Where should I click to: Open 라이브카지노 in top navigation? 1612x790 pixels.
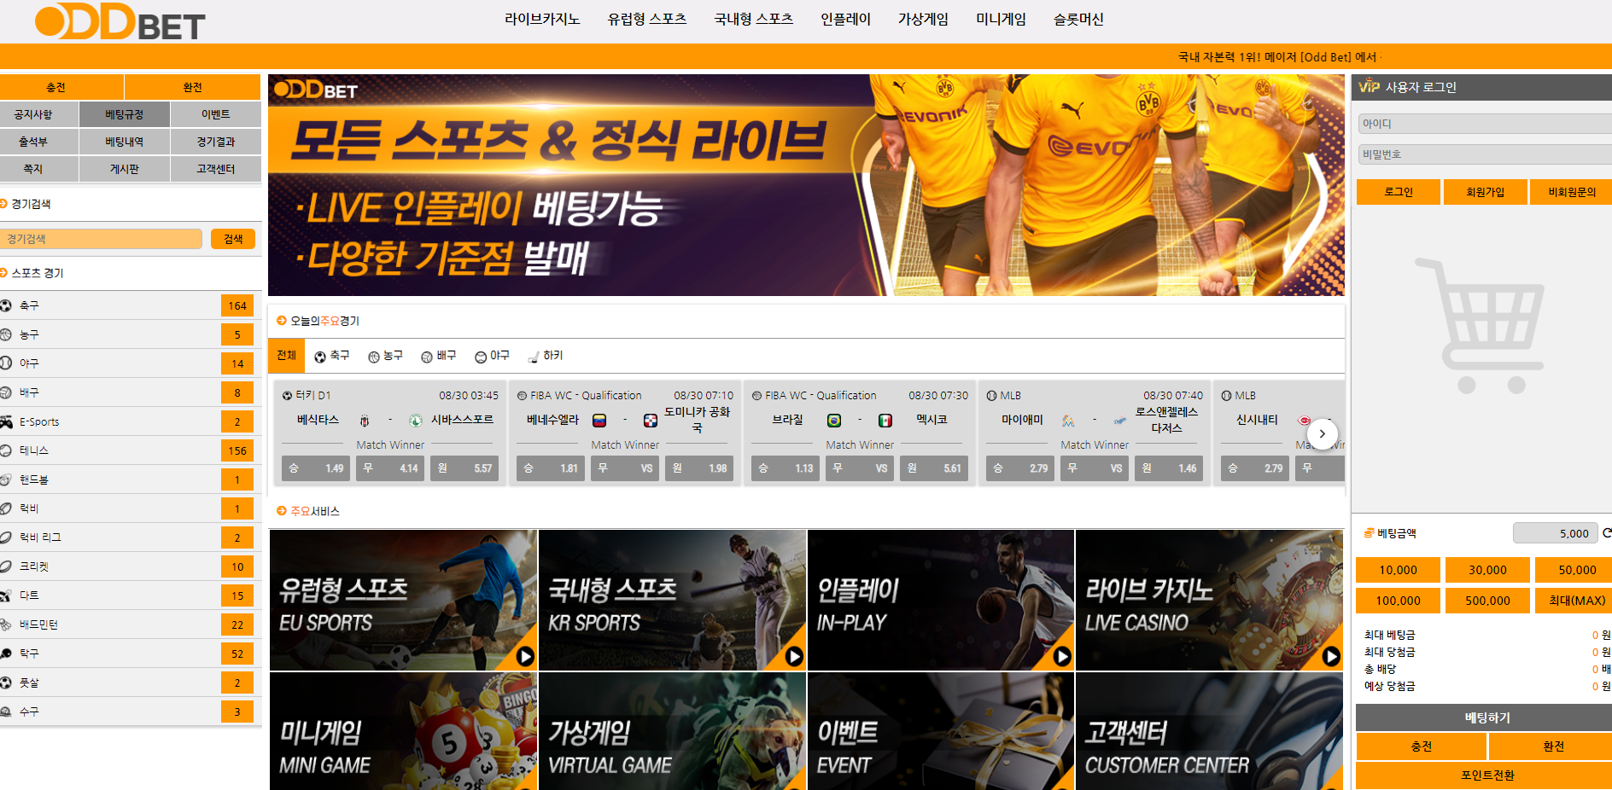pyautogui.click(x=542, y=20)
